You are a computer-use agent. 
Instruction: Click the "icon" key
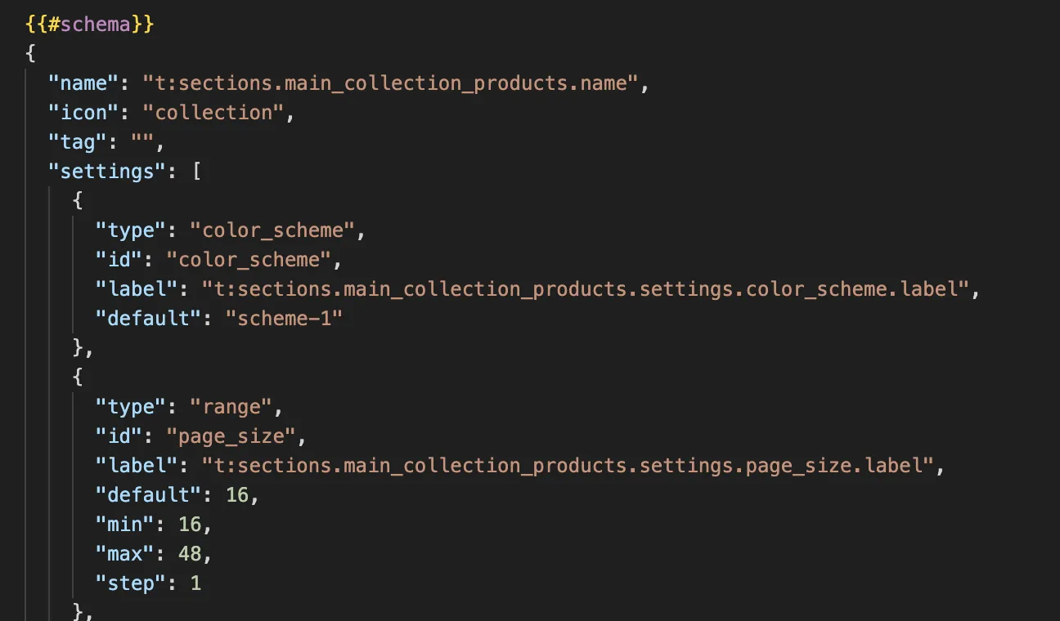pos(79,113)
